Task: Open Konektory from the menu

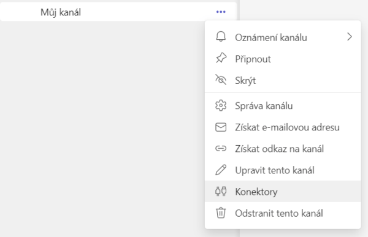Action: 283,192
